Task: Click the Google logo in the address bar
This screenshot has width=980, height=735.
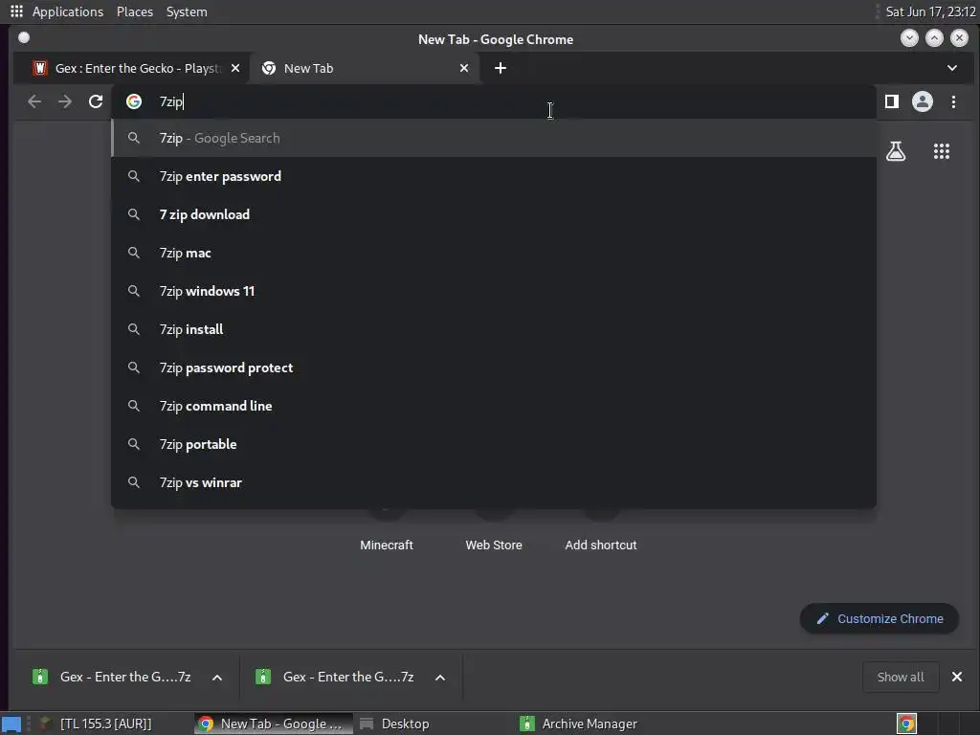Action: click(x=134, y=101)
